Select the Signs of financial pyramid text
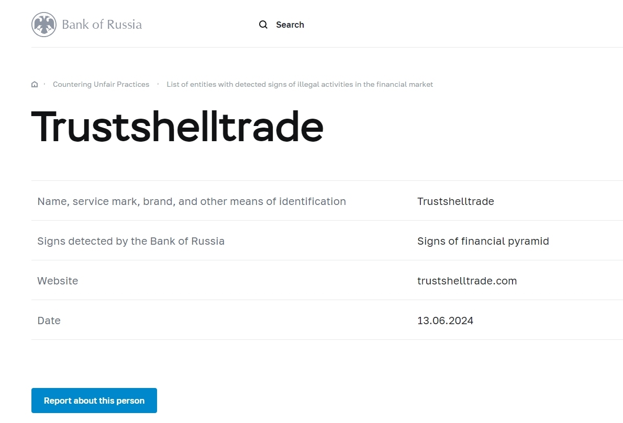Viewport: 623px width, 423px height. [x=483, y=241]
